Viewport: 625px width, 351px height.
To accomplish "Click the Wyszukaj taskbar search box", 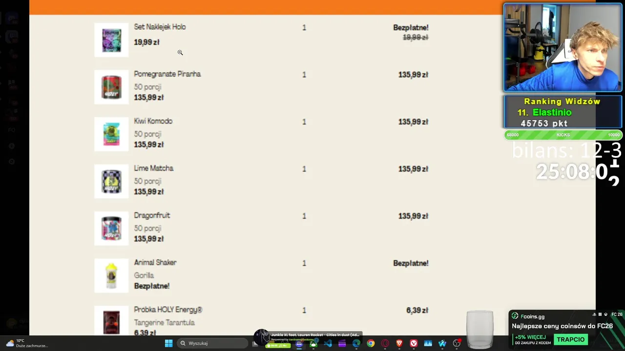I will tap(212, 343).
